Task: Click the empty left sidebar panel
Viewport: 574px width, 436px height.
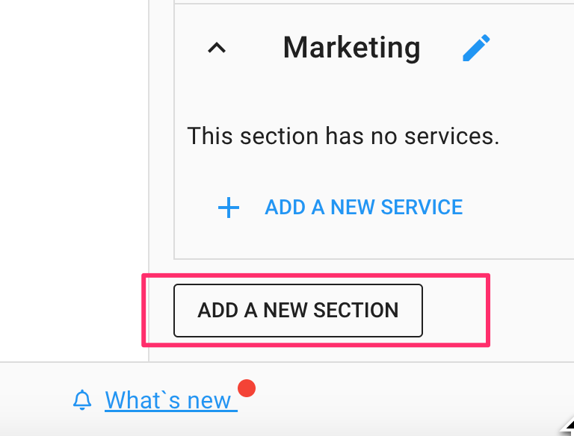Action: [x=73, y=179]
